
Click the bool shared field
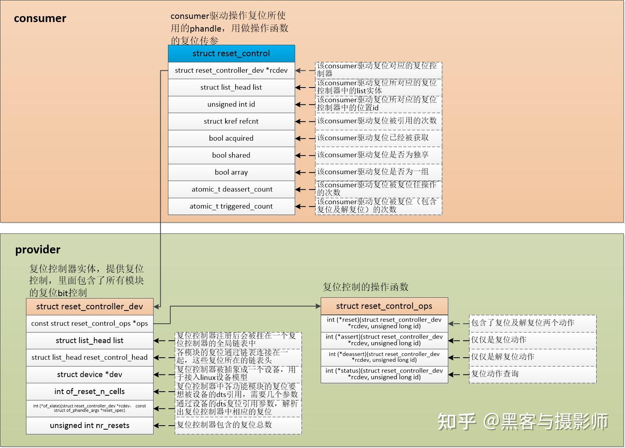point(231,155)
